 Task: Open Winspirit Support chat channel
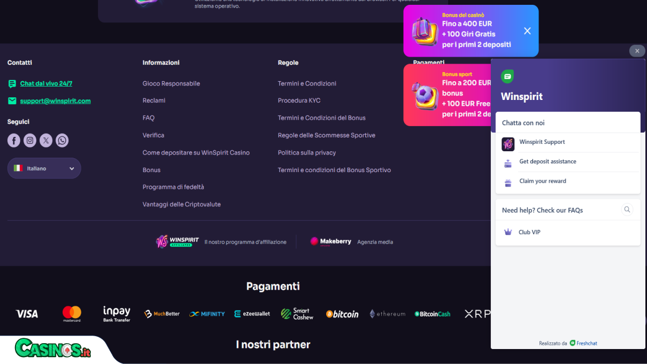[568, 142]
